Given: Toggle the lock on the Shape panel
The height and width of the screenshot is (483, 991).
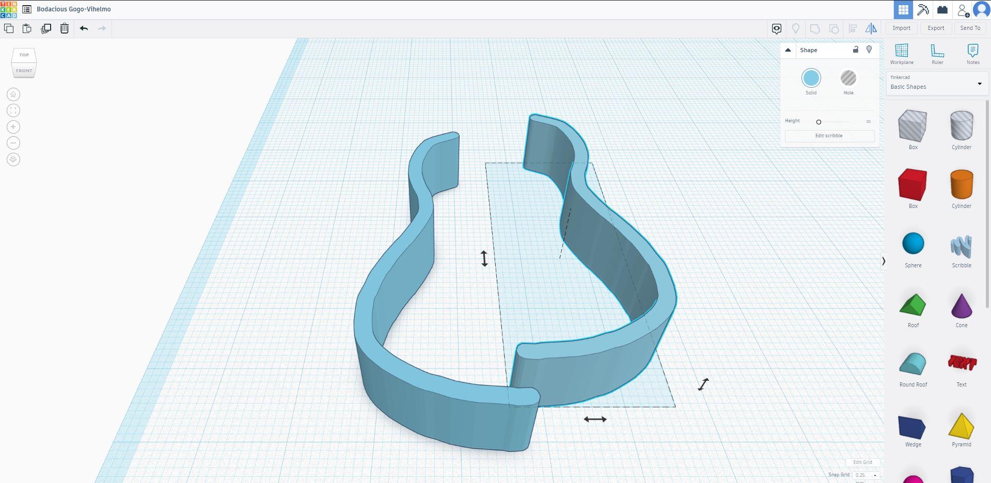Looking at the screenshot, I should (x=856, y=50).
